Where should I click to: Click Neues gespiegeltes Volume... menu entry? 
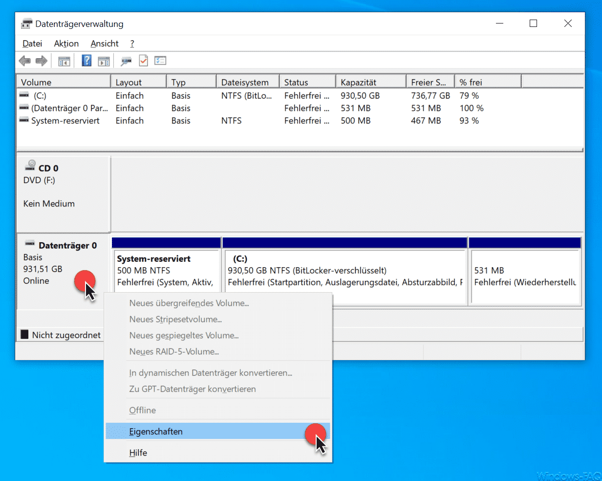tap(218, 335)
